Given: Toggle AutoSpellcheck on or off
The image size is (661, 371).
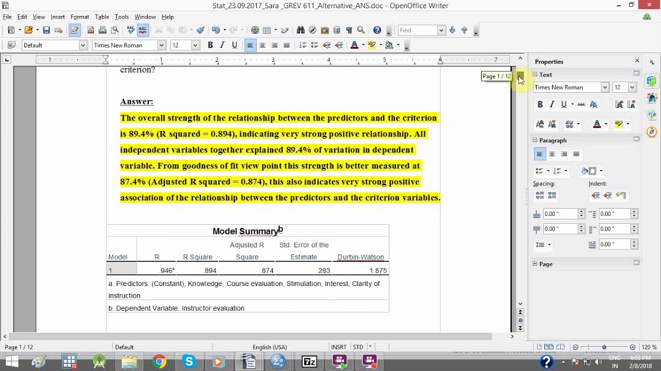Looking at the screenshot, I should 143,30.
